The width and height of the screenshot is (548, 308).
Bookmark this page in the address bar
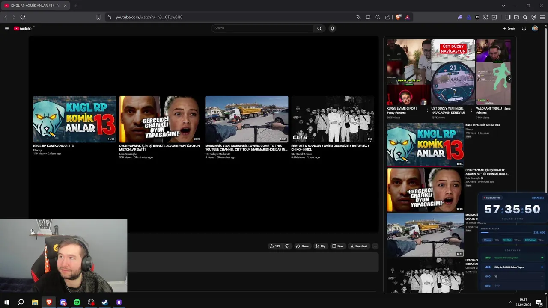98,17
